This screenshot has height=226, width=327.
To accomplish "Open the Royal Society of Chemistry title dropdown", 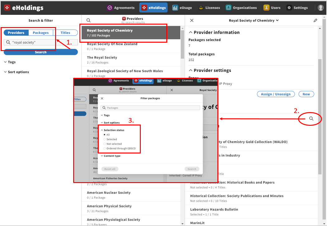I will point(254,21).
